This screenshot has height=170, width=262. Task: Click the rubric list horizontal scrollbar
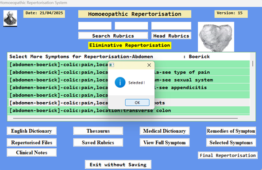point(125,118)
